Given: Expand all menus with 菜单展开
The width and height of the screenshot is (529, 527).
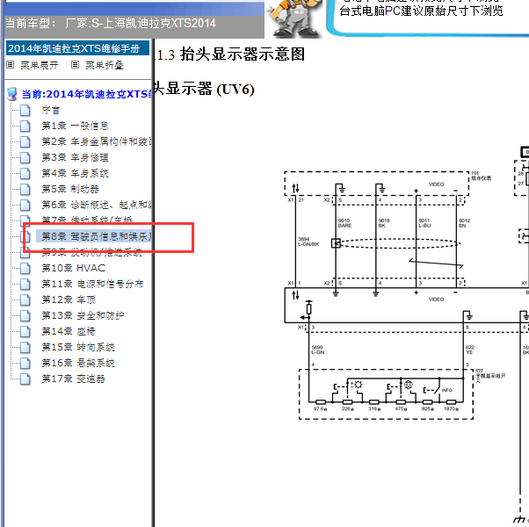Looking at the screenshot, I should coord(40,65).
